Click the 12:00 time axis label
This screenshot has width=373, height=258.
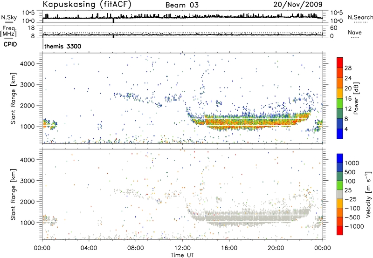[x=182, y=248]
